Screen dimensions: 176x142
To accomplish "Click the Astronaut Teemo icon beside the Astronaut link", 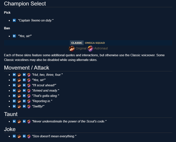I will tap(90, 49).
